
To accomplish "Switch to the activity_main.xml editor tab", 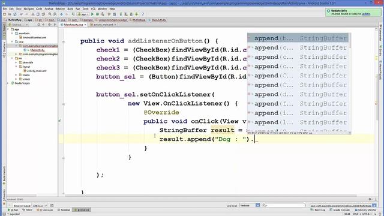I will [x=103, y=25].
